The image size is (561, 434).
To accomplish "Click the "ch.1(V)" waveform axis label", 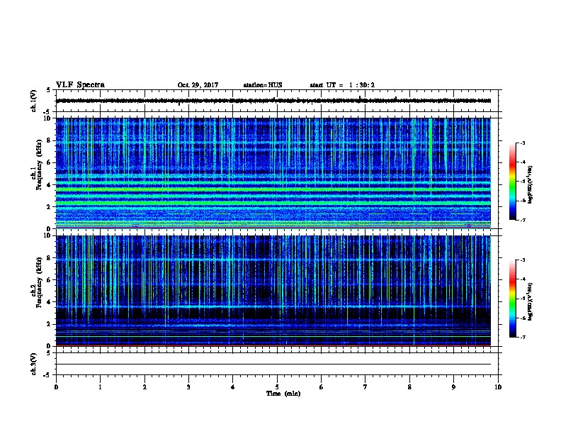I will [x=34, y=101].
